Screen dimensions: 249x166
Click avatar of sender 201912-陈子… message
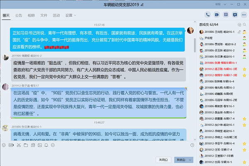click(5, 87)
